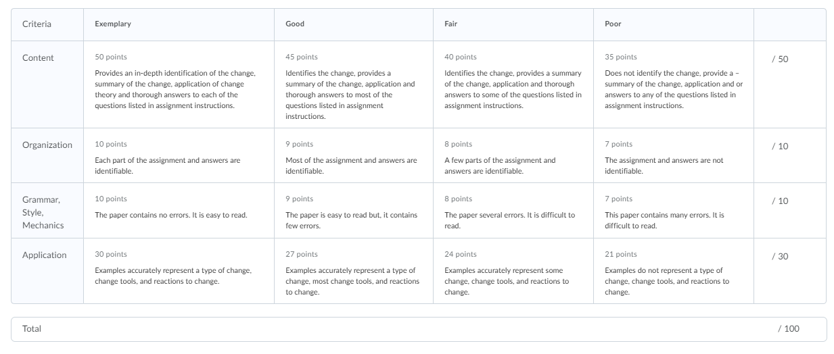
Task: Choose 'The paper contains no errors' rating
Action: point(179,211)
